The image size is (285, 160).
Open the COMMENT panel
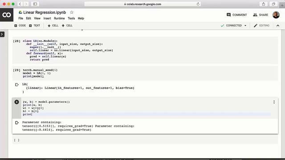click(x=236, y=15)
